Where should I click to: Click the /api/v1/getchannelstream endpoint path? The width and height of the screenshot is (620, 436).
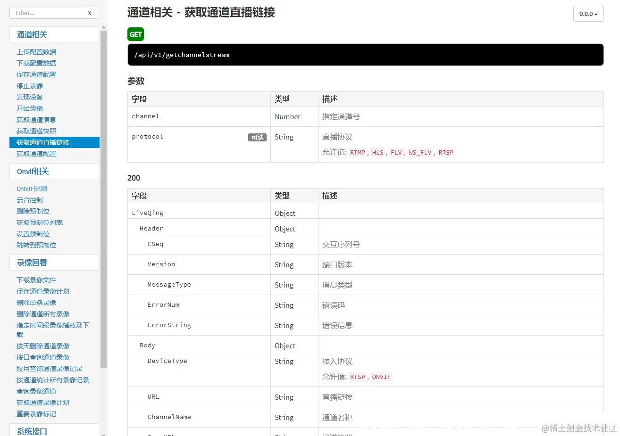(182, 55)
